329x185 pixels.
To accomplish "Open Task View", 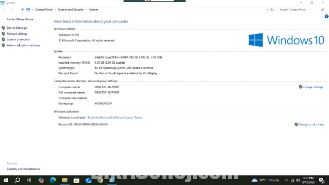I will pos(29,180).
